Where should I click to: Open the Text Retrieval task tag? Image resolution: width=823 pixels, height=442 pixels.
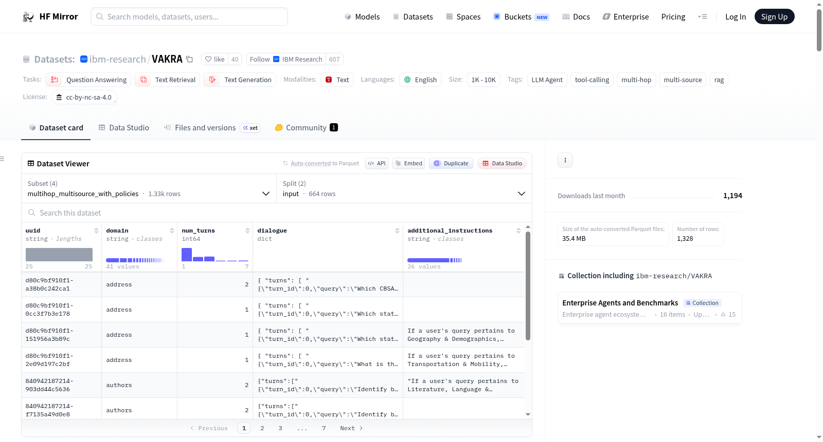[x=168, y=80]
